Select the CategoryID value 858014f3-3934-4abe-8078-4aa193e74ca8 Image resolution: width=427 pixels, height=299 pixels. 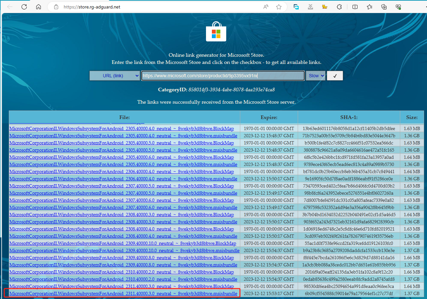pyautogui.click(x=231, y=90)
